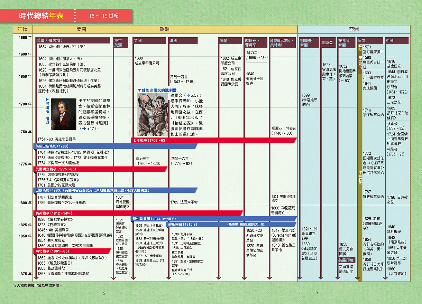The image size is (422, 304).
Task: Click the "荷蘭" column label
Action: pyautogui.click(x=230, y=40)
